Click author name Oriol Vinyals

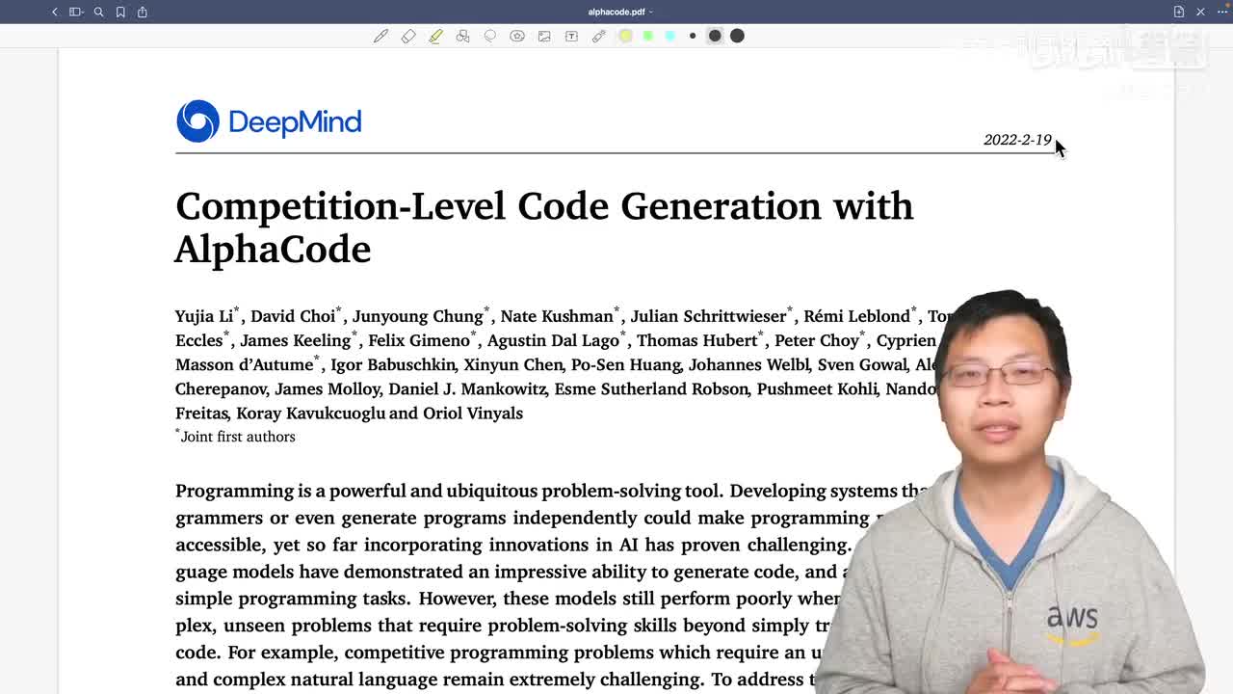click(472, 413)
